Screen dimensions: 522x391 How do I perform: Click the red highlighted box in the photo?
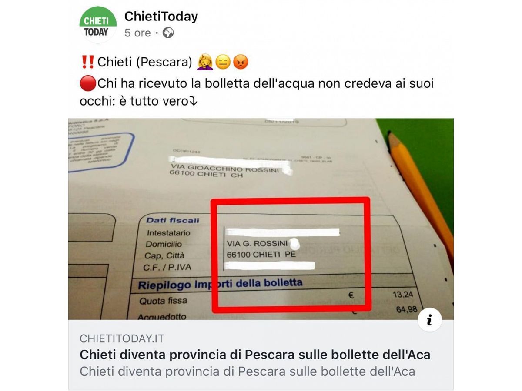click(291, 255)
